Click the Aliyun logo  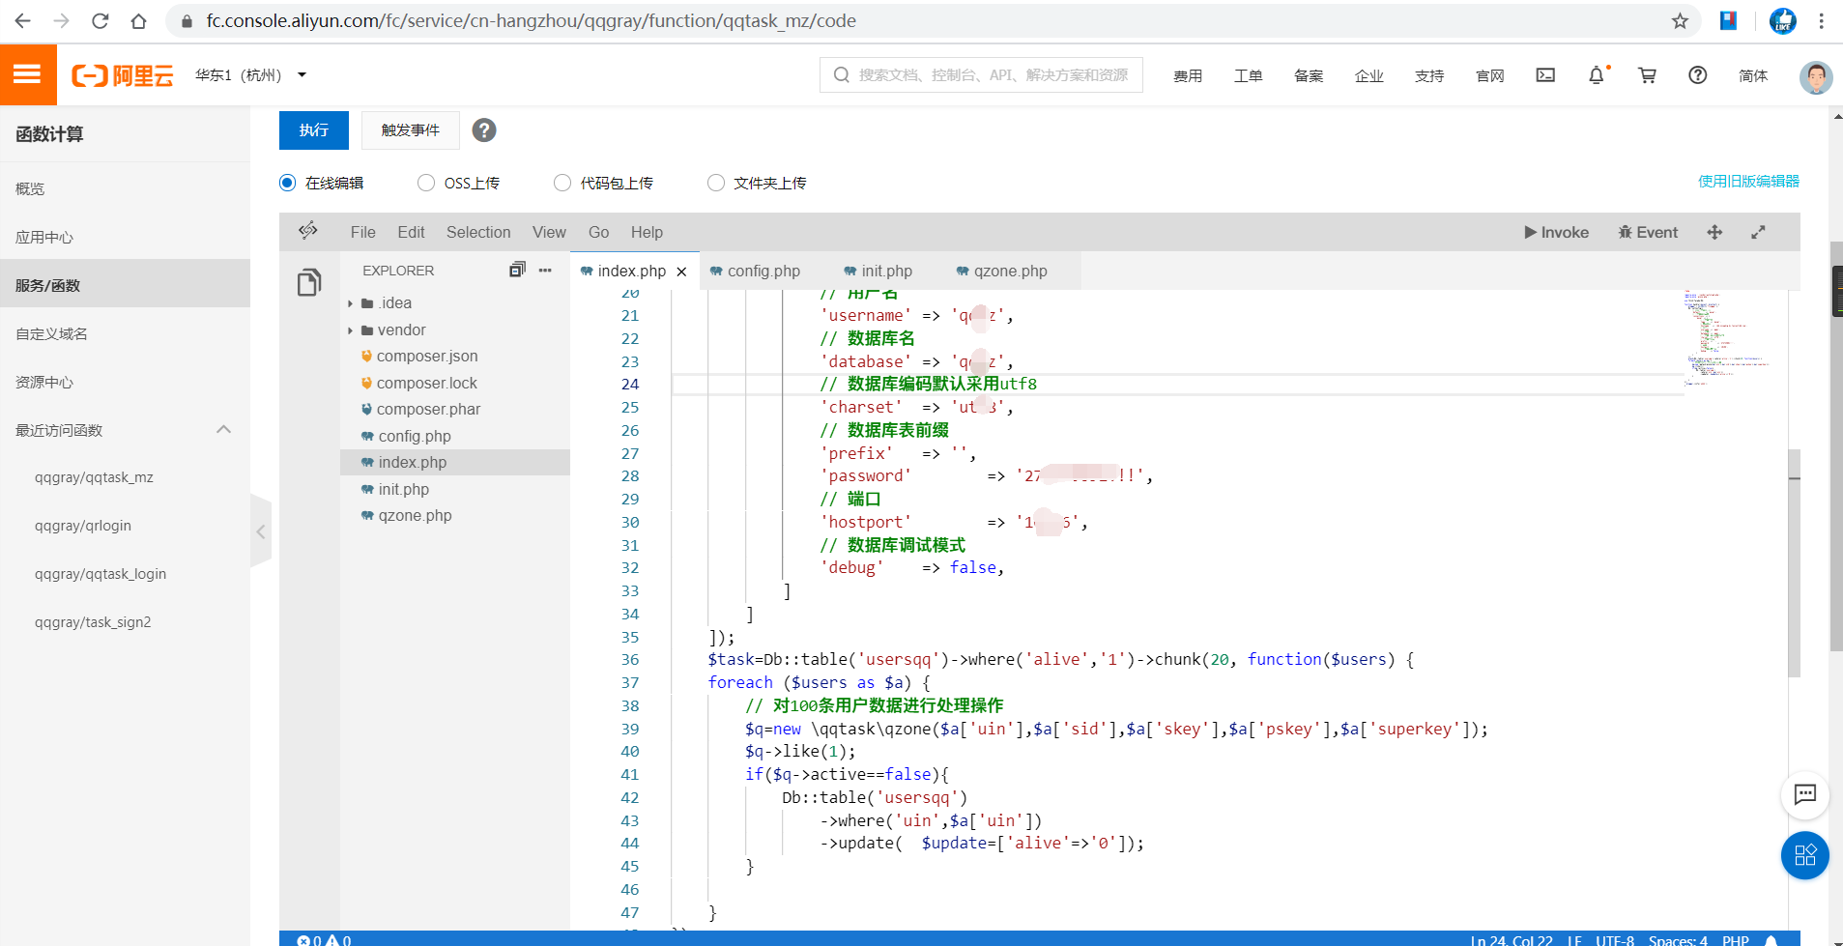123,75
